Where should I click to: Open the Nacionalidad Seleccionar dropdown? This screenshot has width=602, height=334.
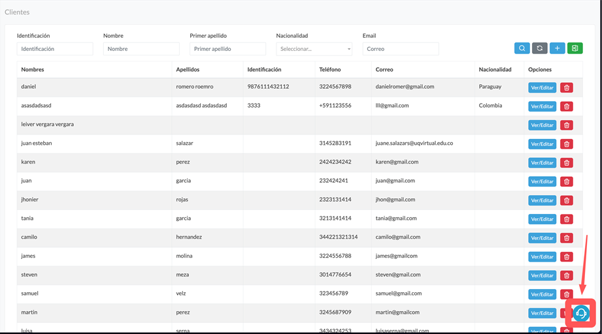coord(314,49)
